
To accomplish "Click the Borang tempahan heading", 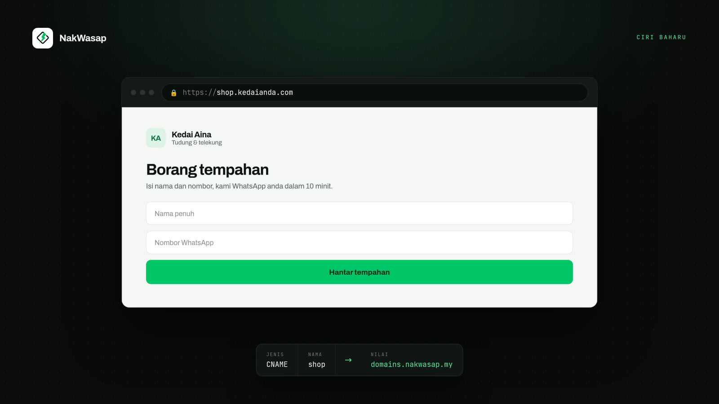I will click(208, 170).
